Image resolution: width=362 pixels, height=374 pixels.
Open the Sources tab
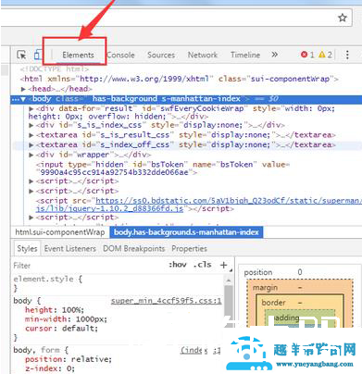click(161, 55)
